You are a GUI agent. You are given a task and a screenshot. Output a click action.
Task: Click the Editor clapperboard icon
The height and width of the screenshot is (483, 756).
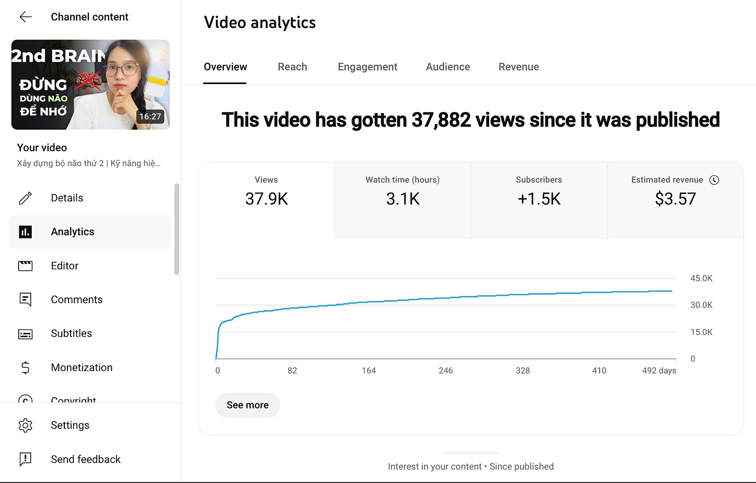click(x=25, y=266)
